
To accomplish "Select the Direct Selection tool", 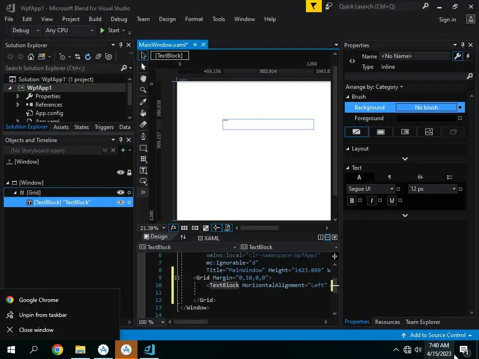I will 143,67.
